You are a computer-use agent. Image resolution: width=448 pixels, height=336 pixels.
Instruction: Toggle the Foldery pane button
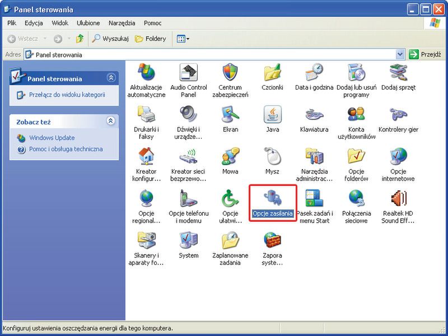150,39
